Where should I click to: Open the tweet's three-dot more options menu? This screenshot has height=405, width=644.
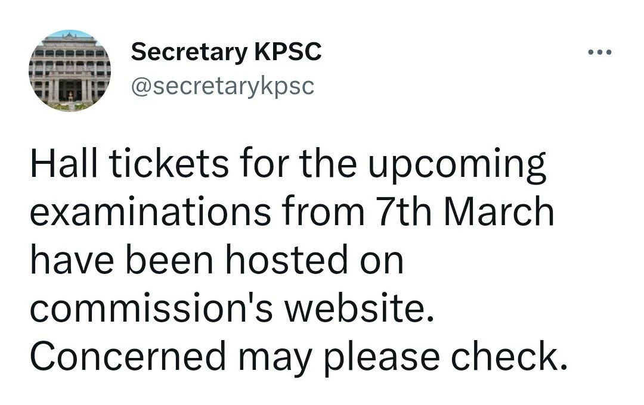point(599,52)
